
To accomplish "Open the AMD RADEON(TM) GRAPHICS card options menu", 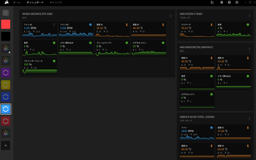I will [249, 49].
